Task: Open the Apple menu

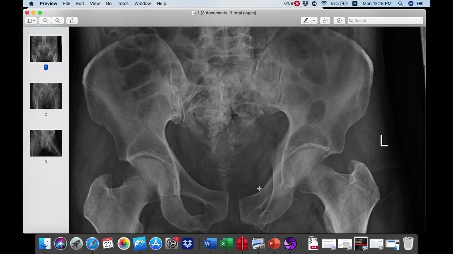Action: (31, 4)
